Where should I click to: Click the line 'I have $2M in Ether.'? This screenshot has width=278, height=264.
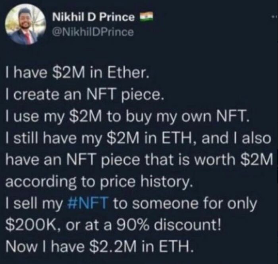click(77, 73)
